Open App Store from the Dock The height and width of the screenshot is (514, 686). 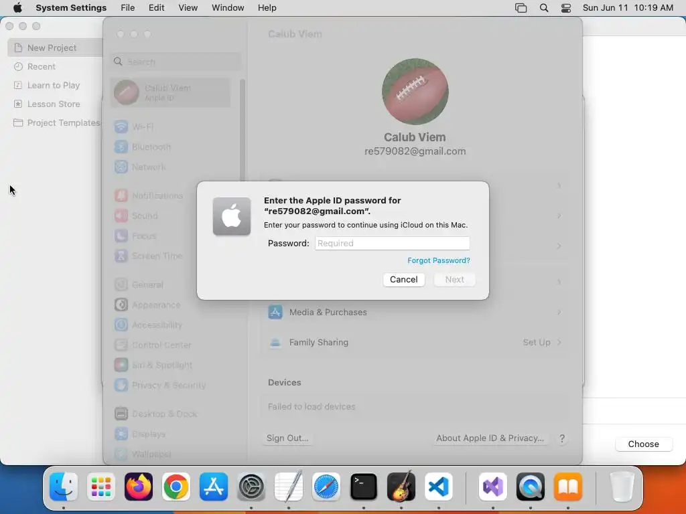[x=214, y=487]
